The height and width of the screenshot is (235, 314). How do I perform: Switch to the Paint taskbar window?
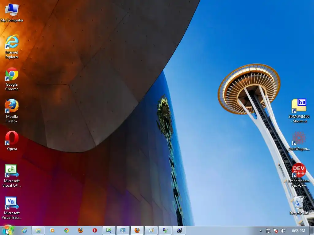point(151,230)
